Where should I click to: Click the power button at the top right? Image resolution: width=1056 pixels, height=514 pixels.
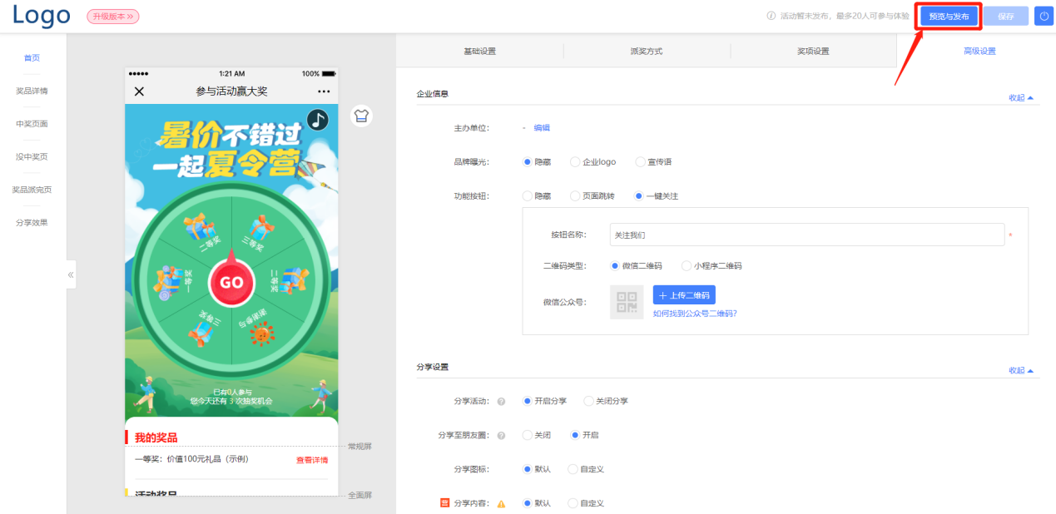[x=1044, y=16]
